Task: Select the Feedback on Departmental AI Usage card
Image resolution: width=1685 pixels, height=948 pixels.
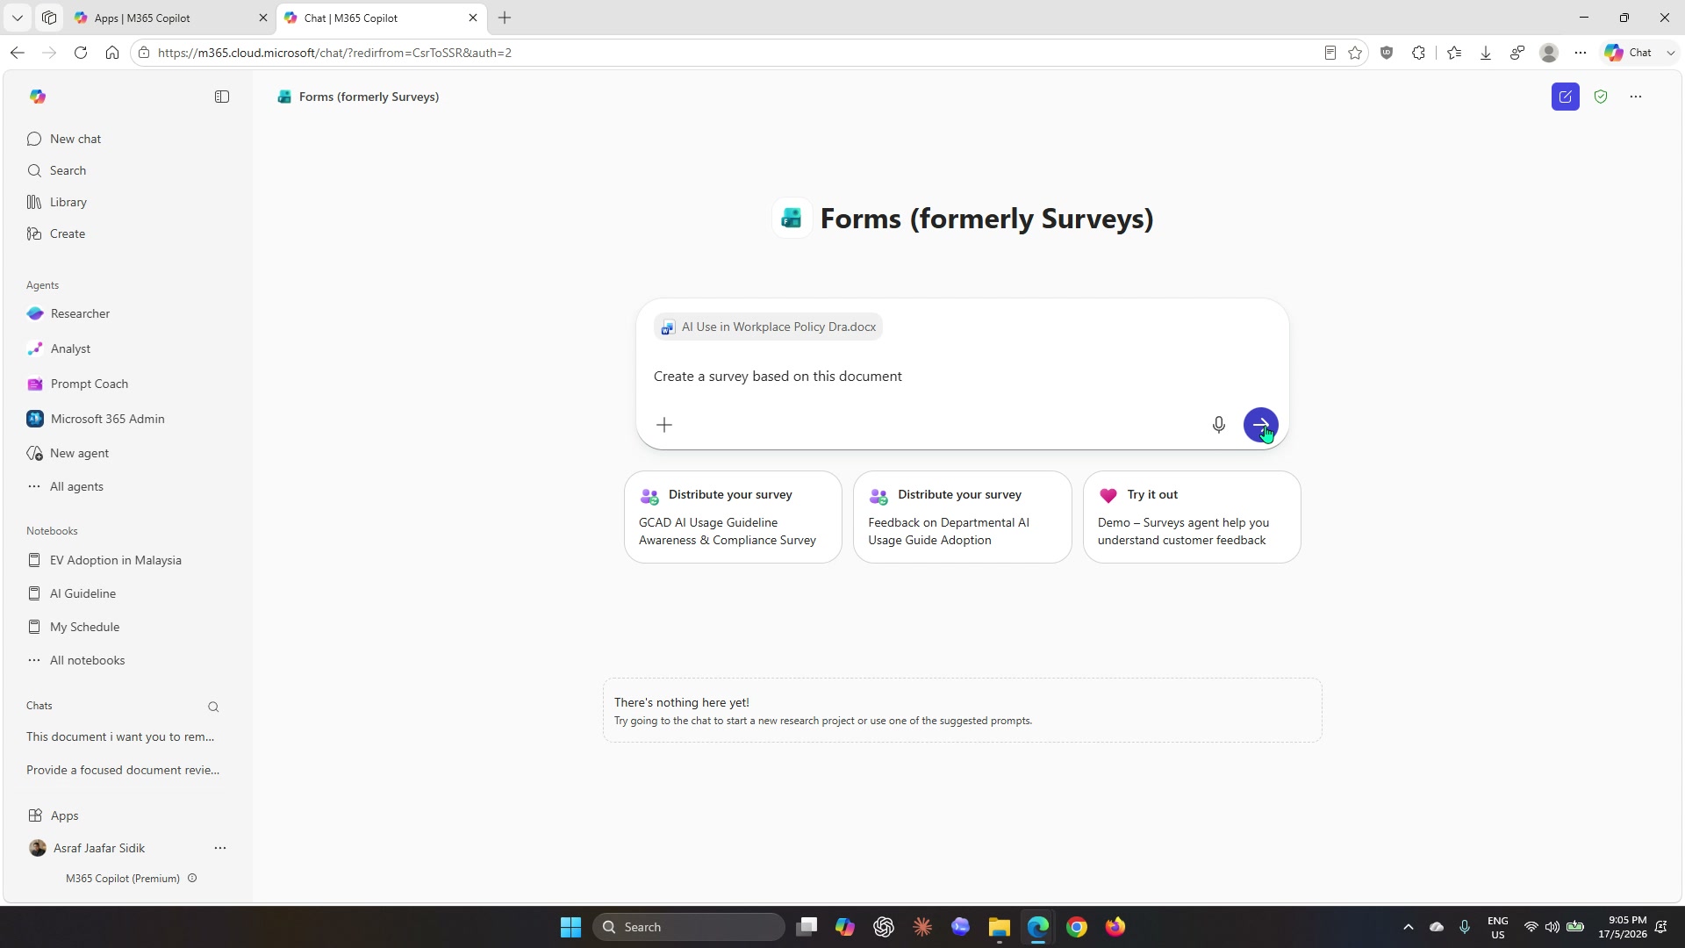Action: [x=962, y=517]
